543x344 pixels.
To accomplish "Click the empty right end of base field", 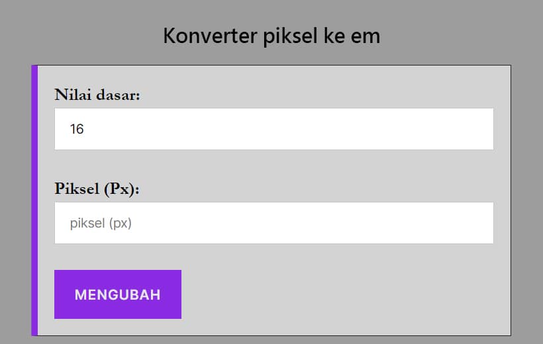I will (464, 129).
